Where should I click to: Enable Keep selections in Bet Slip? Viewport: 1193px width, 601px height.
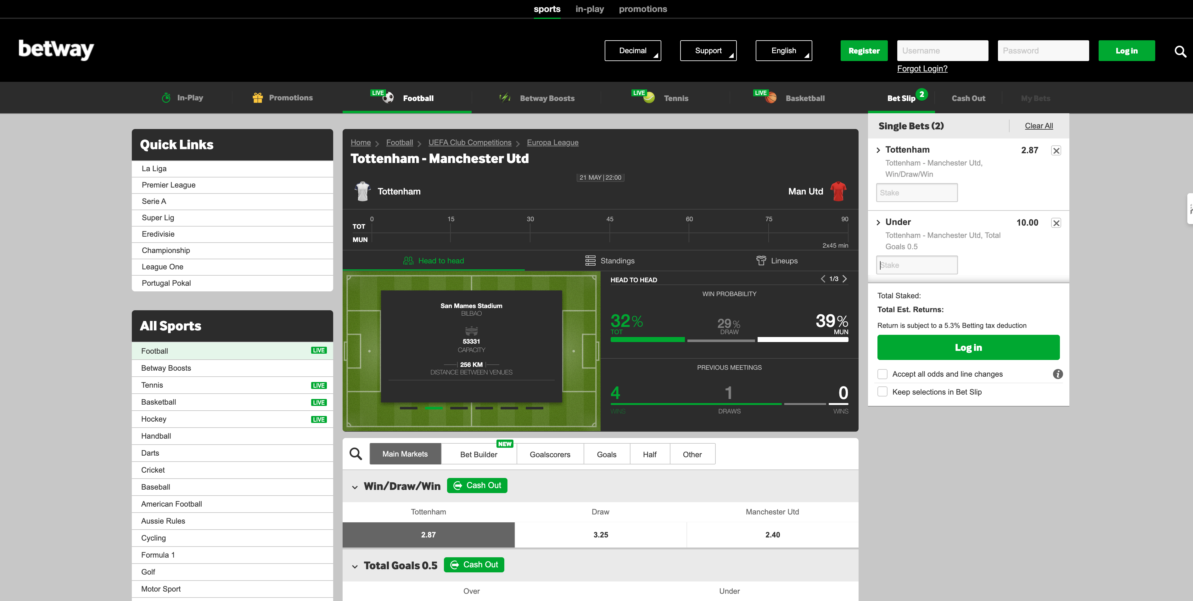[x=882, y=392]
